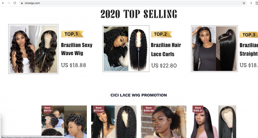This screenshot has height=138, width=258.
Task: Click the Brazilian Sexy Wave Wig photo
Action: (34, 49)
